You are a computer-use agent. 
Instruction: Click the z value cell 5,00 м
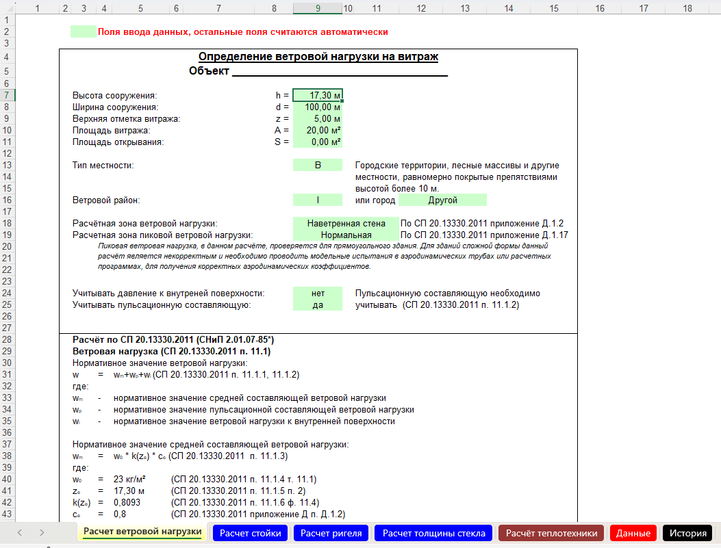(318, 118)
